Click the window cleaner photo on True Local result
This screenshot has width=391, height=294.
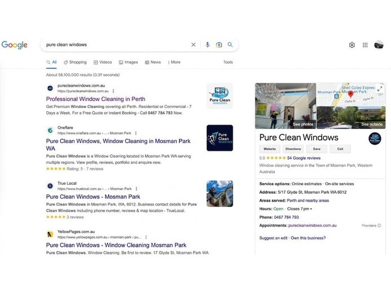pyautogui.click(x=220, y=194)
